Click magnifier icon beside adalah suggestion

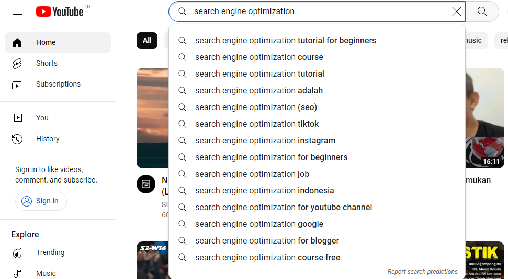183,90
